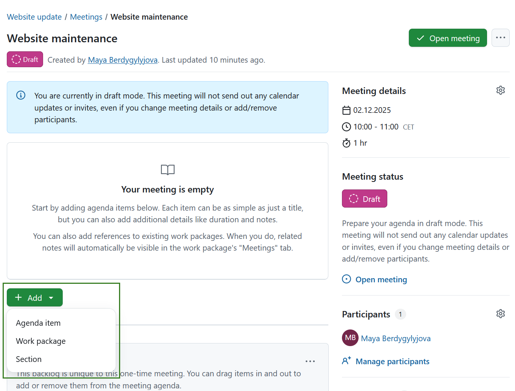Click the open book icon above empty meeting message
Screen dimensions: 515x391
(x=167, y=170)
